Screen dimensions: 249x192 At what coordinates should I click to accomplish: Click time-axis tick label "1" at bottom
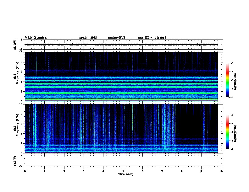pyautogui.click(x=44, y=171)
